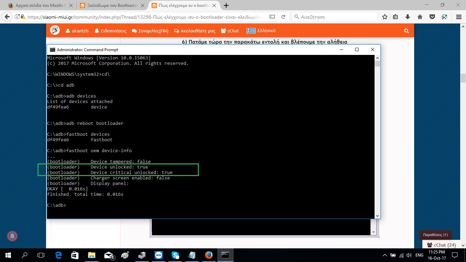The width and height of the screenshot is (466, 262).
Task: Click the site search magnifier icon
Action: click(406, 31)
